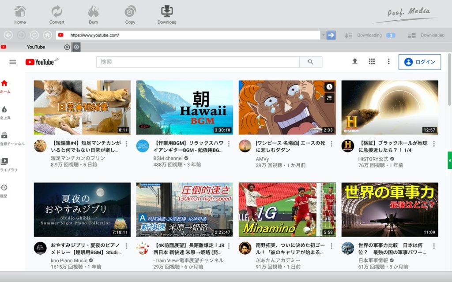Screen dimensions: 452x282
Task: Open YouTube settings three-dot menu
Action: pyautogui.click(x=388, y=61)
